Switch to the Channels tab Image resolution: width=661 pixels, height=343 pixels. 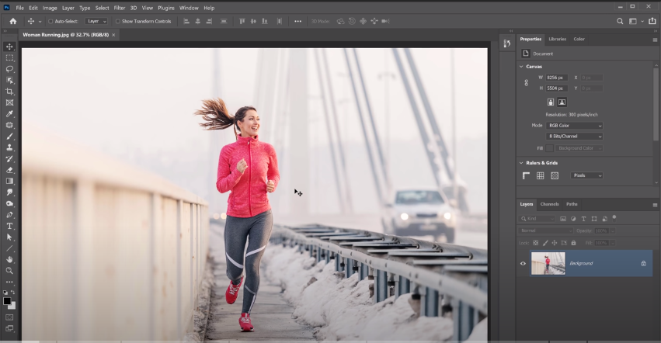[549, 204]
